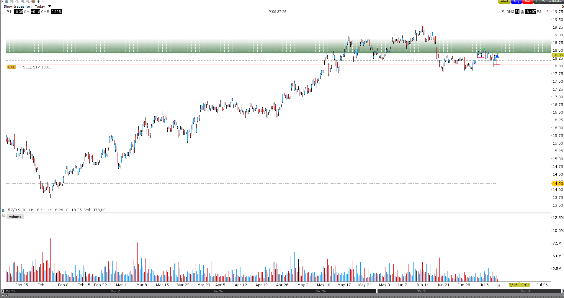Click the average price 18.407 value

tap(530, 12)
